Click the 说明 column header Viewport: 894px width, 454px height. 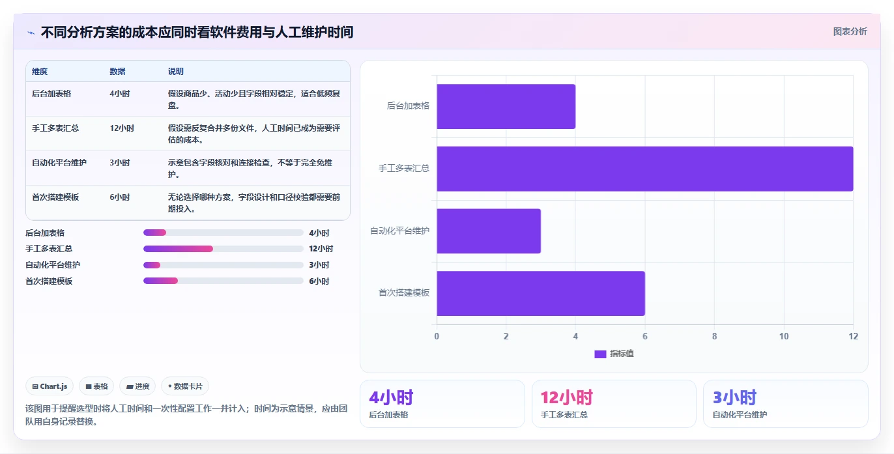point(176,72)
